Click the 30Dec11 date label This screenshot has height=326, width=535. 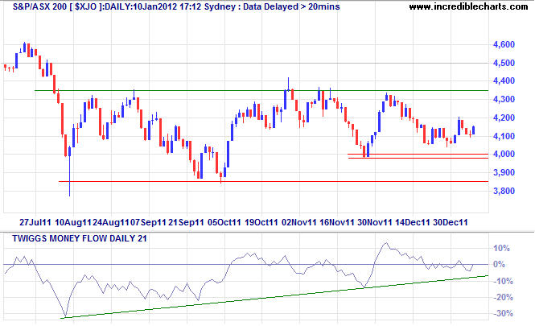450,223
